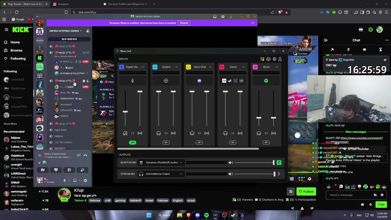Toggle green effects button on Elgato Wave channel
The width and height of the screenshot is (391, 220).
pos(132,142)
